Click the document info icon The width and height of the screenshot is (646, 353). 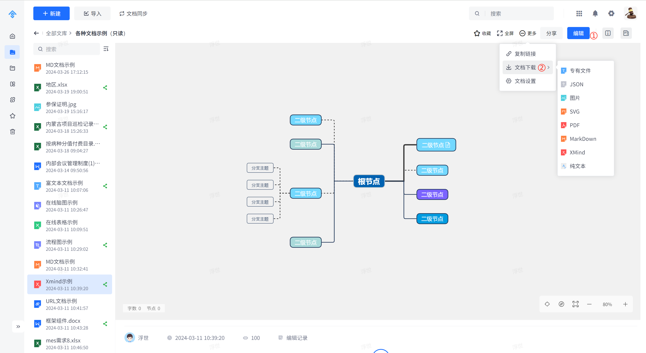pos(608,33)
